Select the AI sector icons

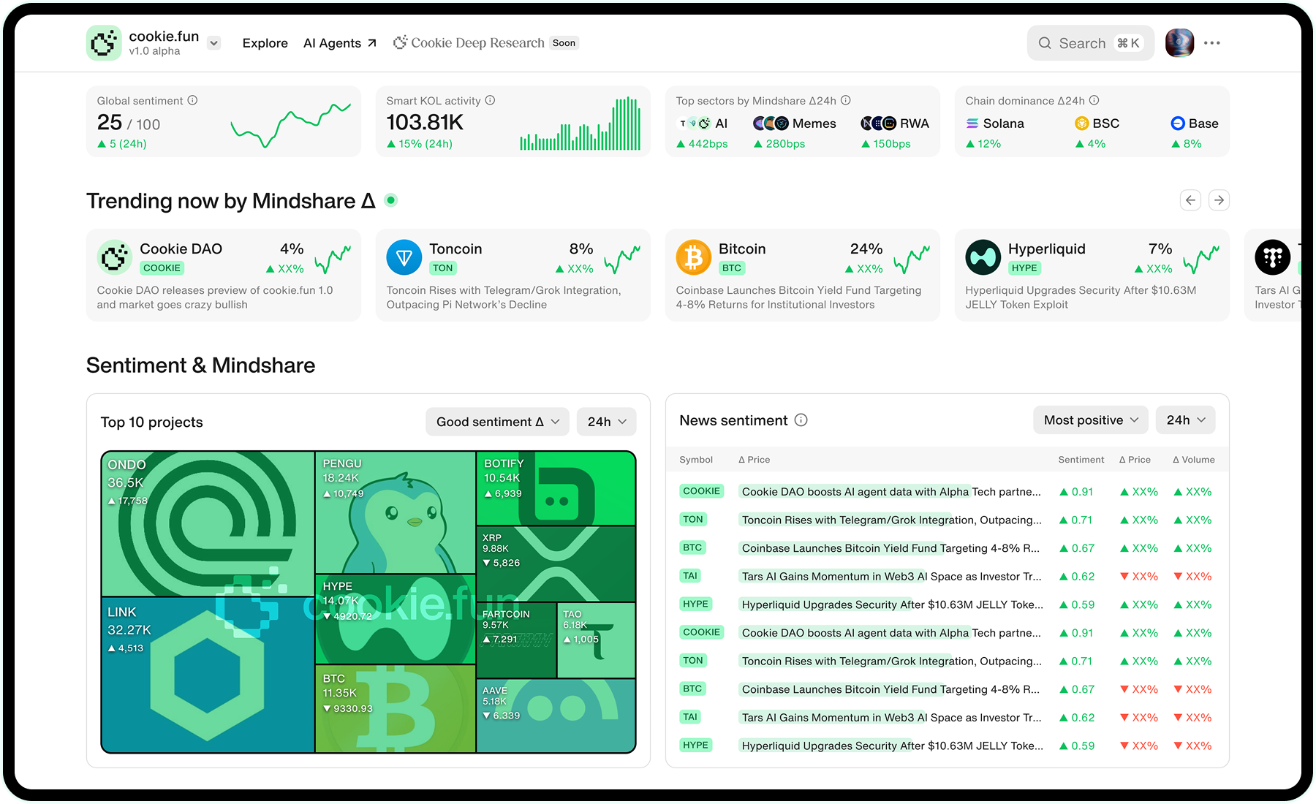[x=695, y=124]
